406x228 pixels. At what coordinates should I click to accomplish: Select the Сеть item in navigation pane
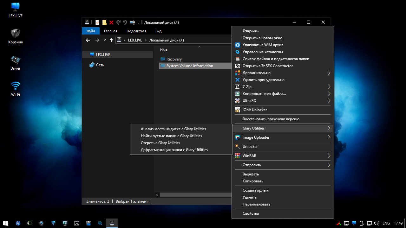100,65
